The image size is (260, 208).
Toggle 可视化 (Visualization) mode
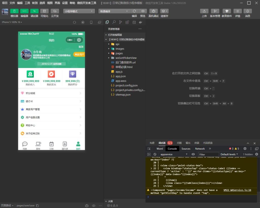pyautogui.click(x=44, y=11)
